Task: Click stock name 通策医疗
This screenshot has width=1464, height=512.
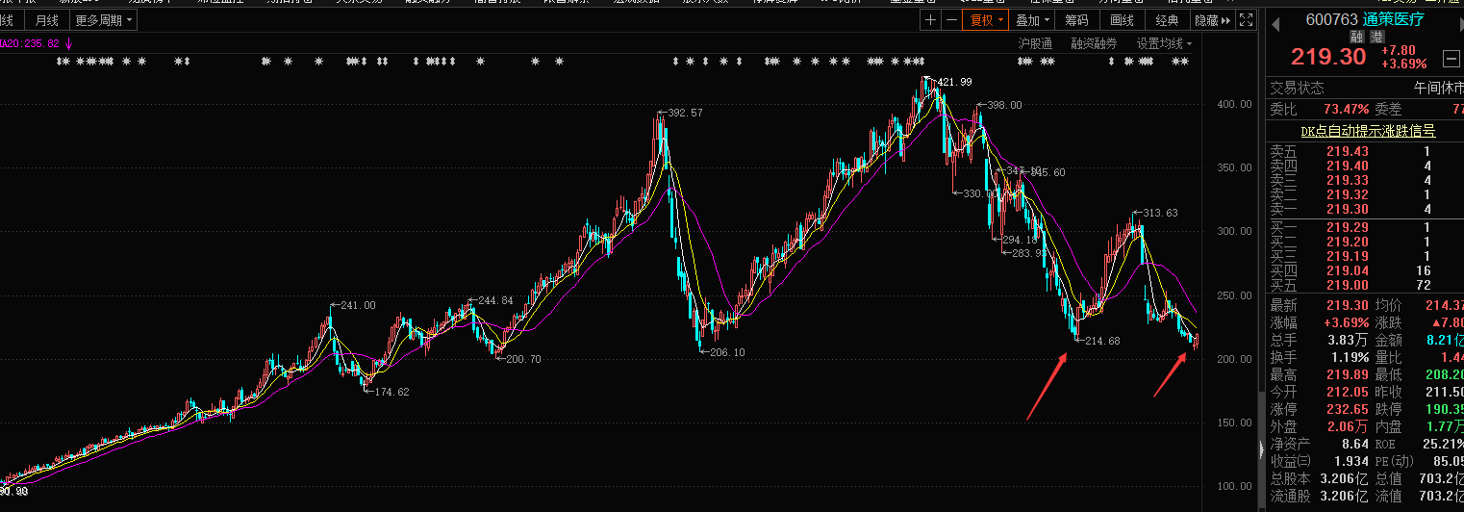Action: point(1394,19)
